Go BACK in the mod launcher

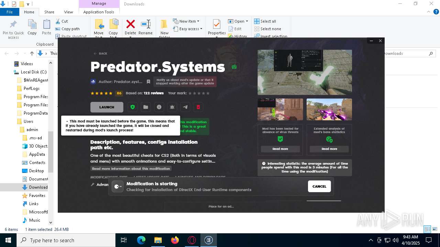100,54
